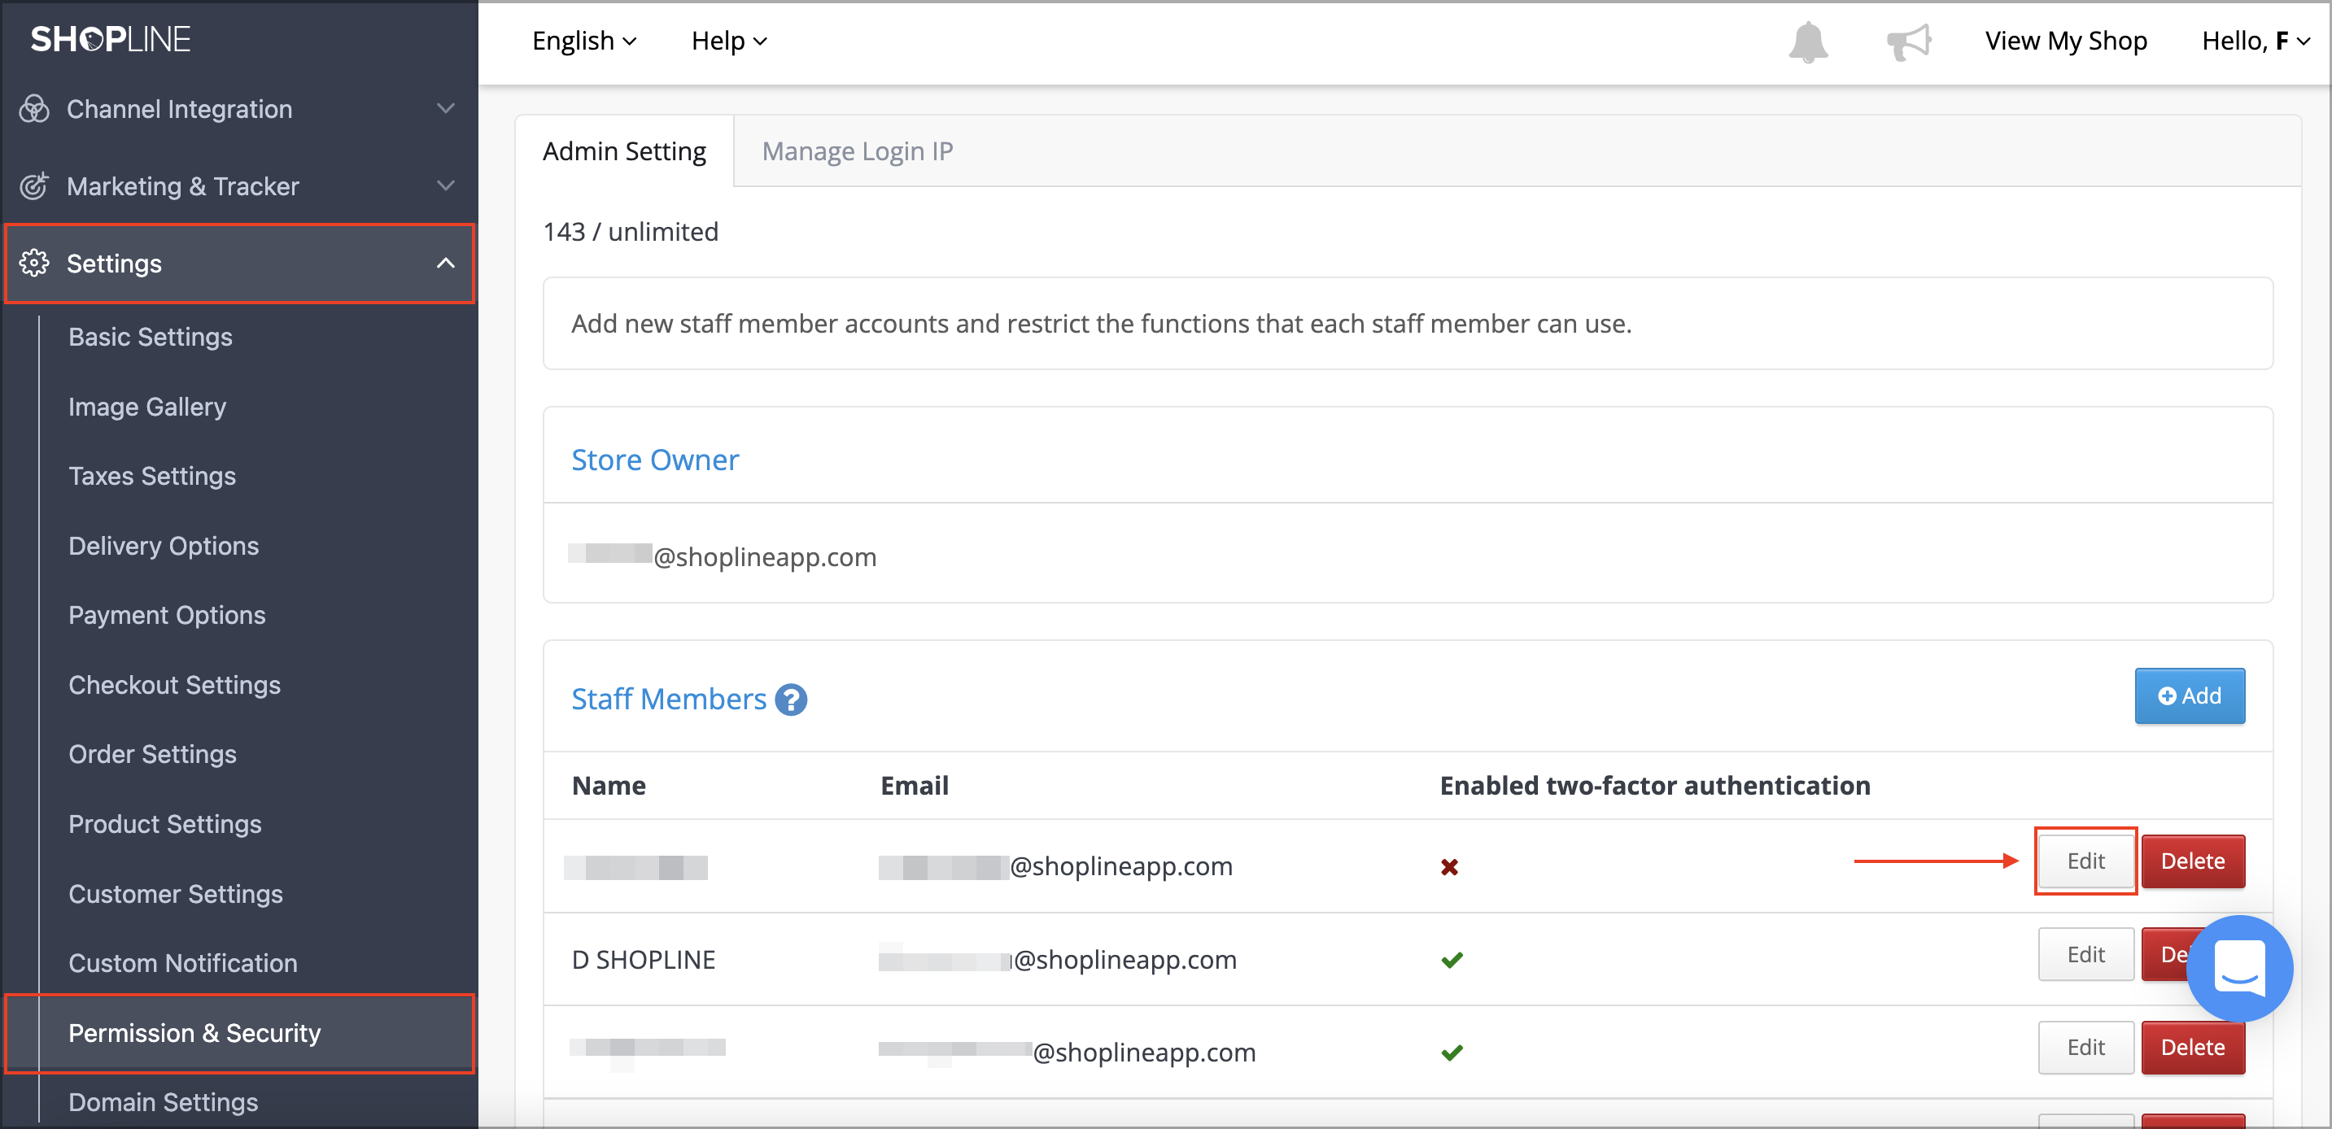Click the 143 / unlimited count text
The width and height of the screenshot is (2332, 1129).
630,232
